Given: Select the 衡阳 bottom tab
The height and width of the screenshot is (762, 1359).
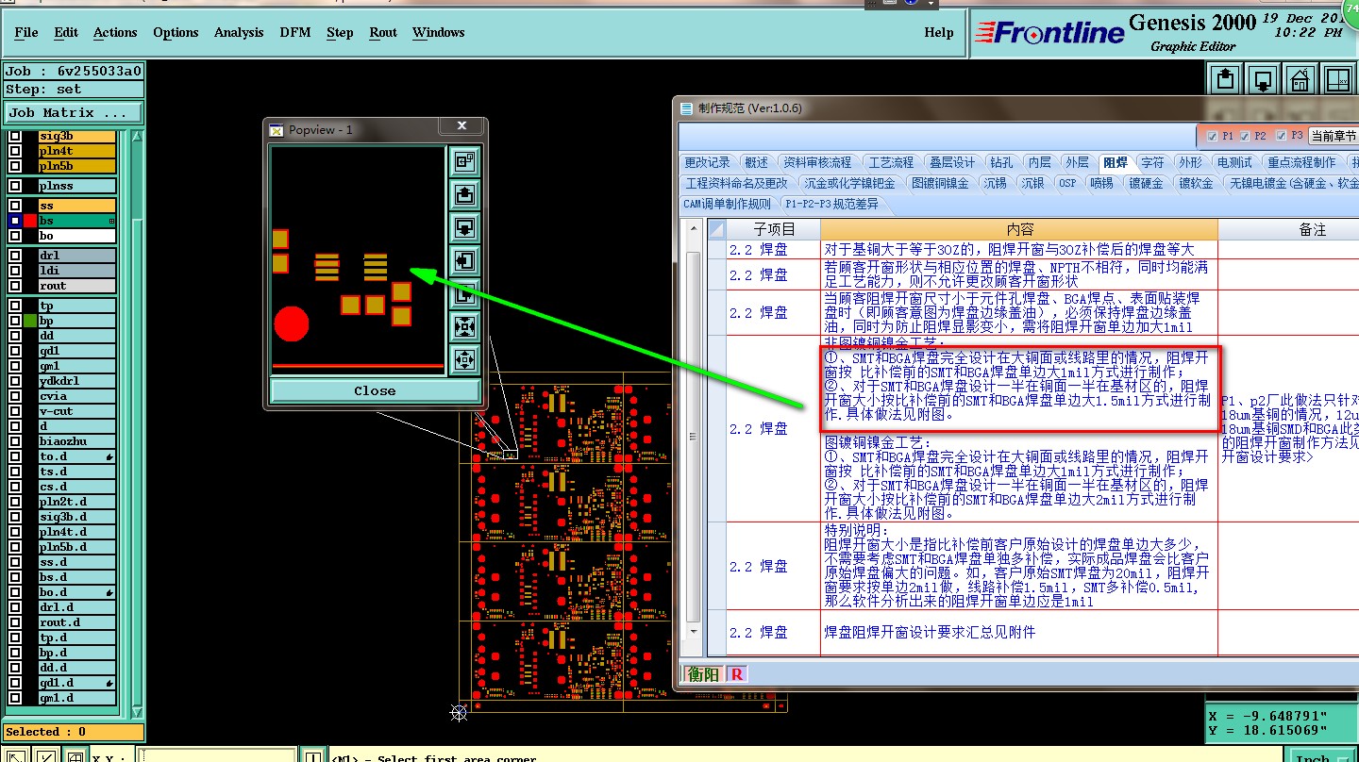Looking at the screenshot, I should 703,673.
